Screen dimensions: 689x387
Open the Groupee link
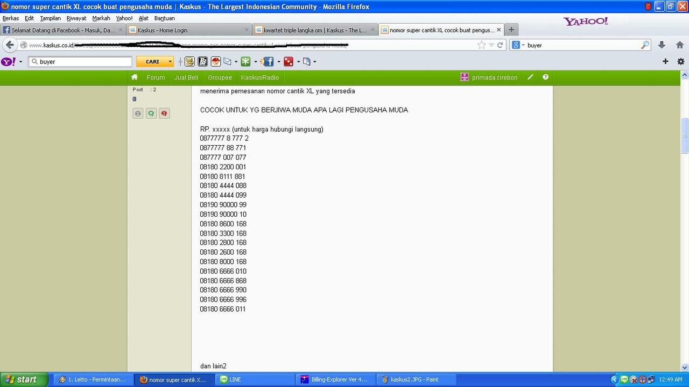[x=220, y=77]
